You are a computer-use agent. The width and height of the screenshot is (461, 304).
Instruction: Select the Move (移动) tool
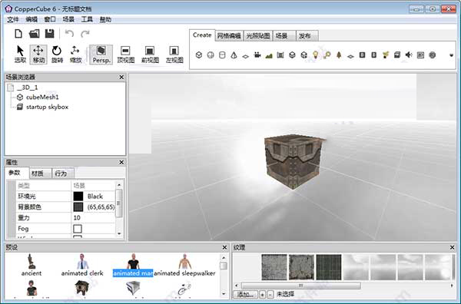click(x=38, y=55)
